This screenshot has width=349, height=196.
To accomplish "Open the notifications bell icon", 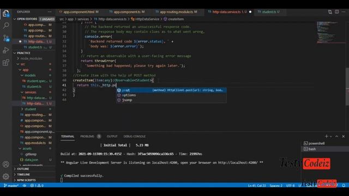I will coord(344,185).
